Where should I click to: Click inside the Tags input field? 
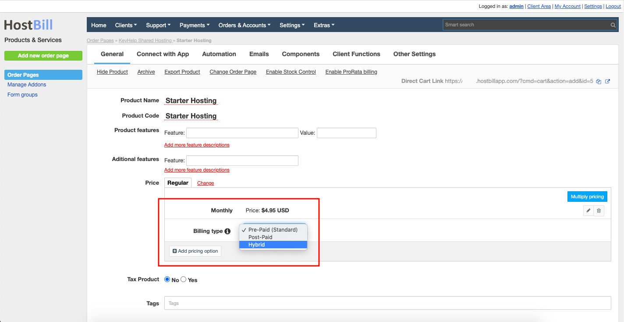307,303
